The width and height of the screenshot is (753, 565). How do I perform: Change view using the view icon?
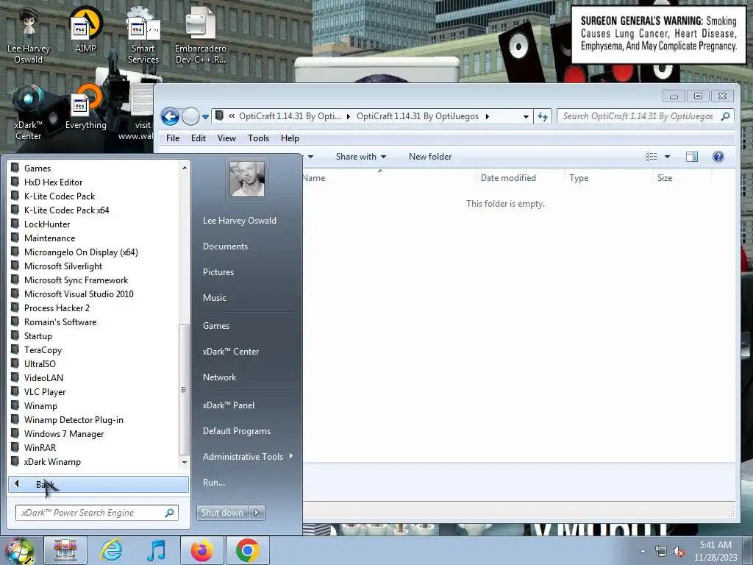pyautogui.click(x=652, y=157)
